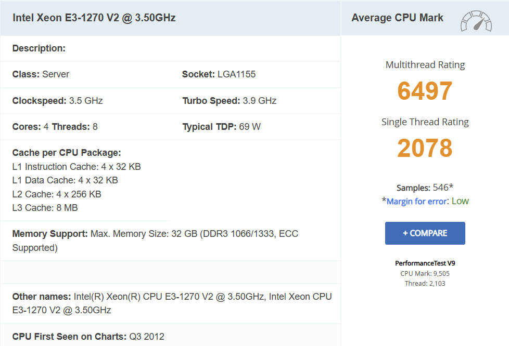509x346 pixels.
Task: Select the Samples 546 count
Action: (x=425, y=188)
